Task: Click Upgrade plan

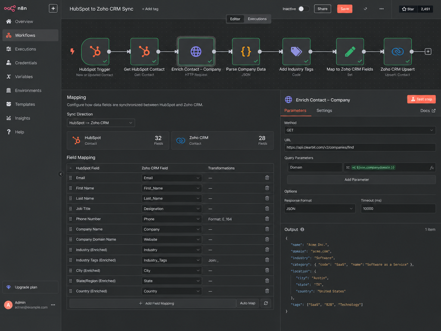Action: click(x=31, y=287)
